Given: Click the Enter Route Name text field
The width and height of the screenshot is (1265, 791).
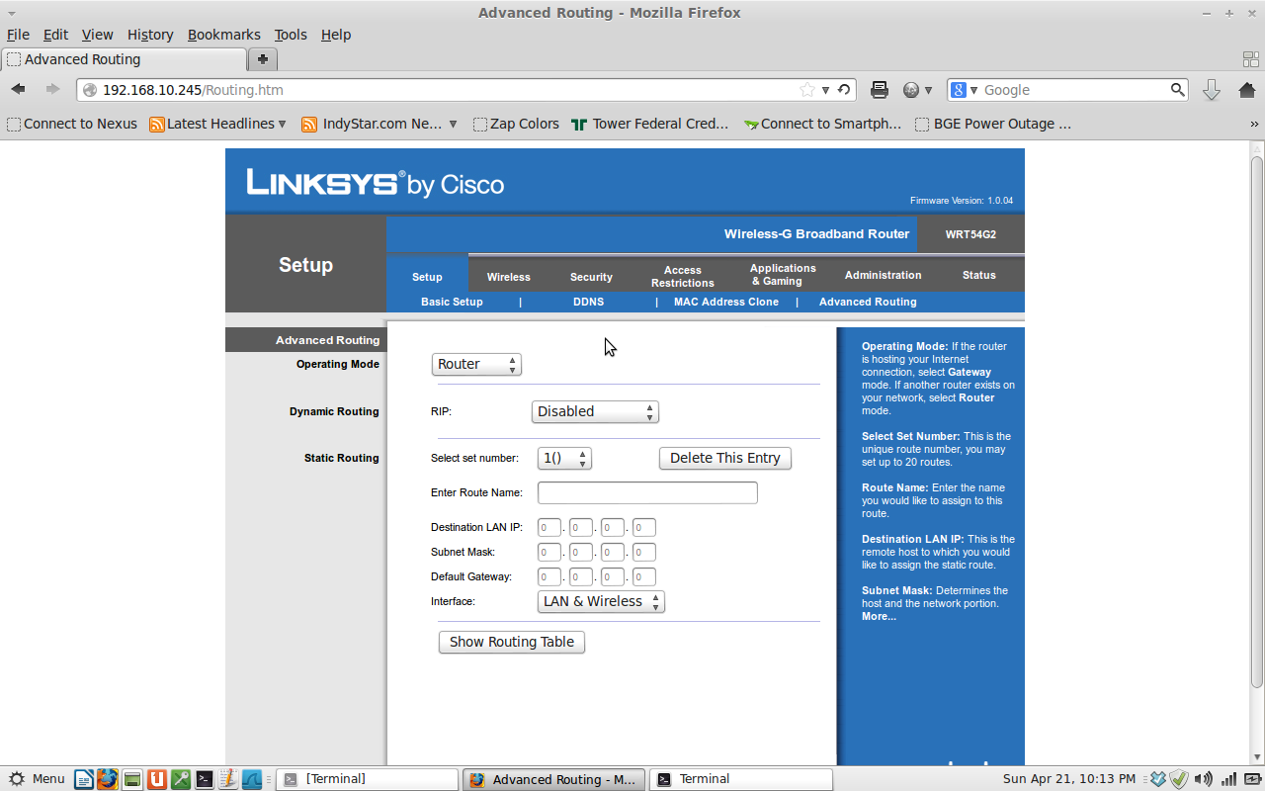Looking at the screenshot, I should pyautogui.click(x=647, y=492).
